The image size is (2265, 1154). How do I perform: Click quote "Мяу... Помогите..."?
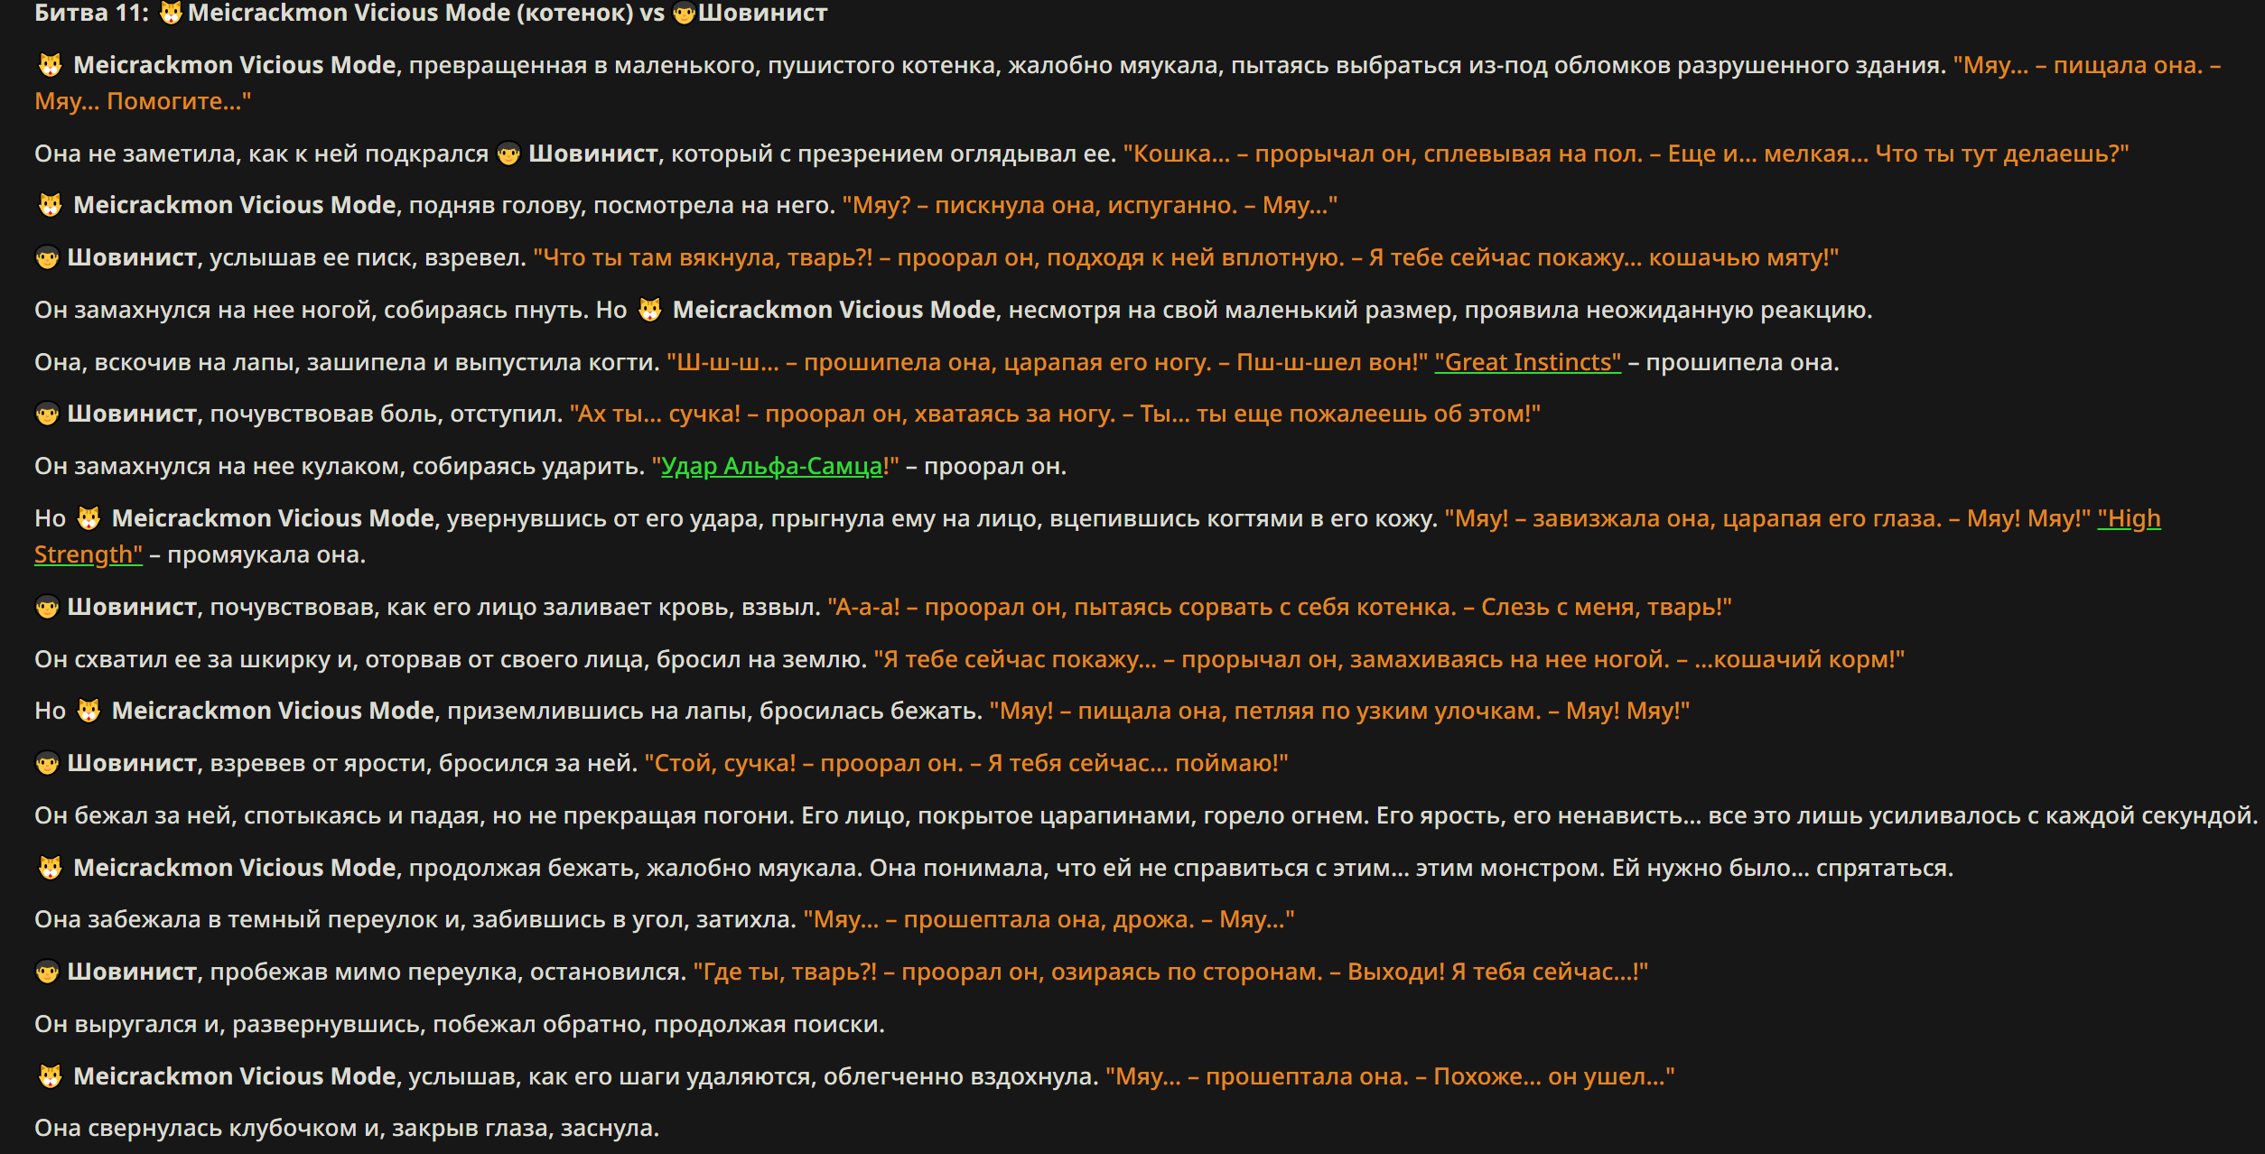143,101
